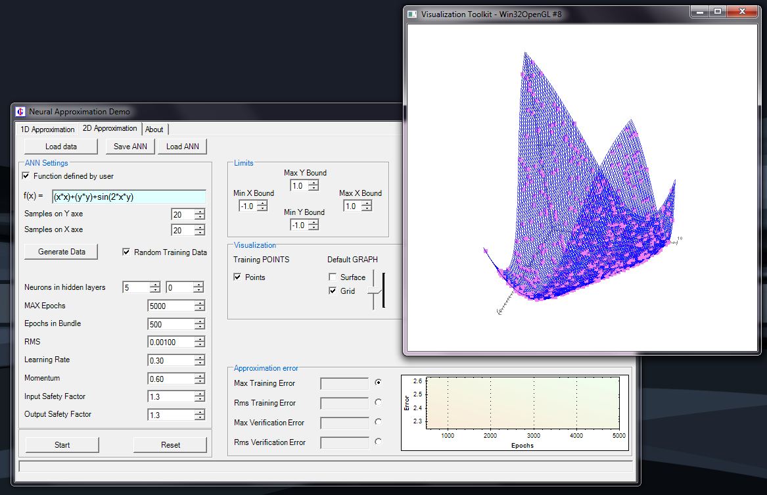Click the f(x) formula input field
767x495 pixels.
point(129,197)
